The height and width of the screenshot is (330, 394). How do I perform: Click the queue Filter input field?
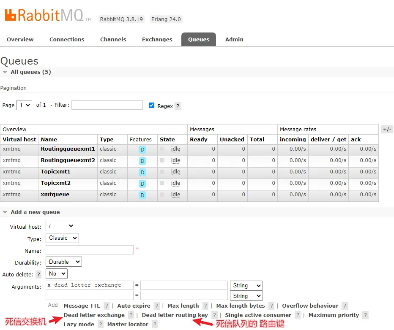point(107,105)
